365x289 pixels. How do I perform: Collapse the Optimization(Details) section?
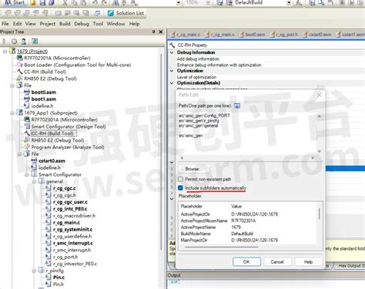point(172,83)
